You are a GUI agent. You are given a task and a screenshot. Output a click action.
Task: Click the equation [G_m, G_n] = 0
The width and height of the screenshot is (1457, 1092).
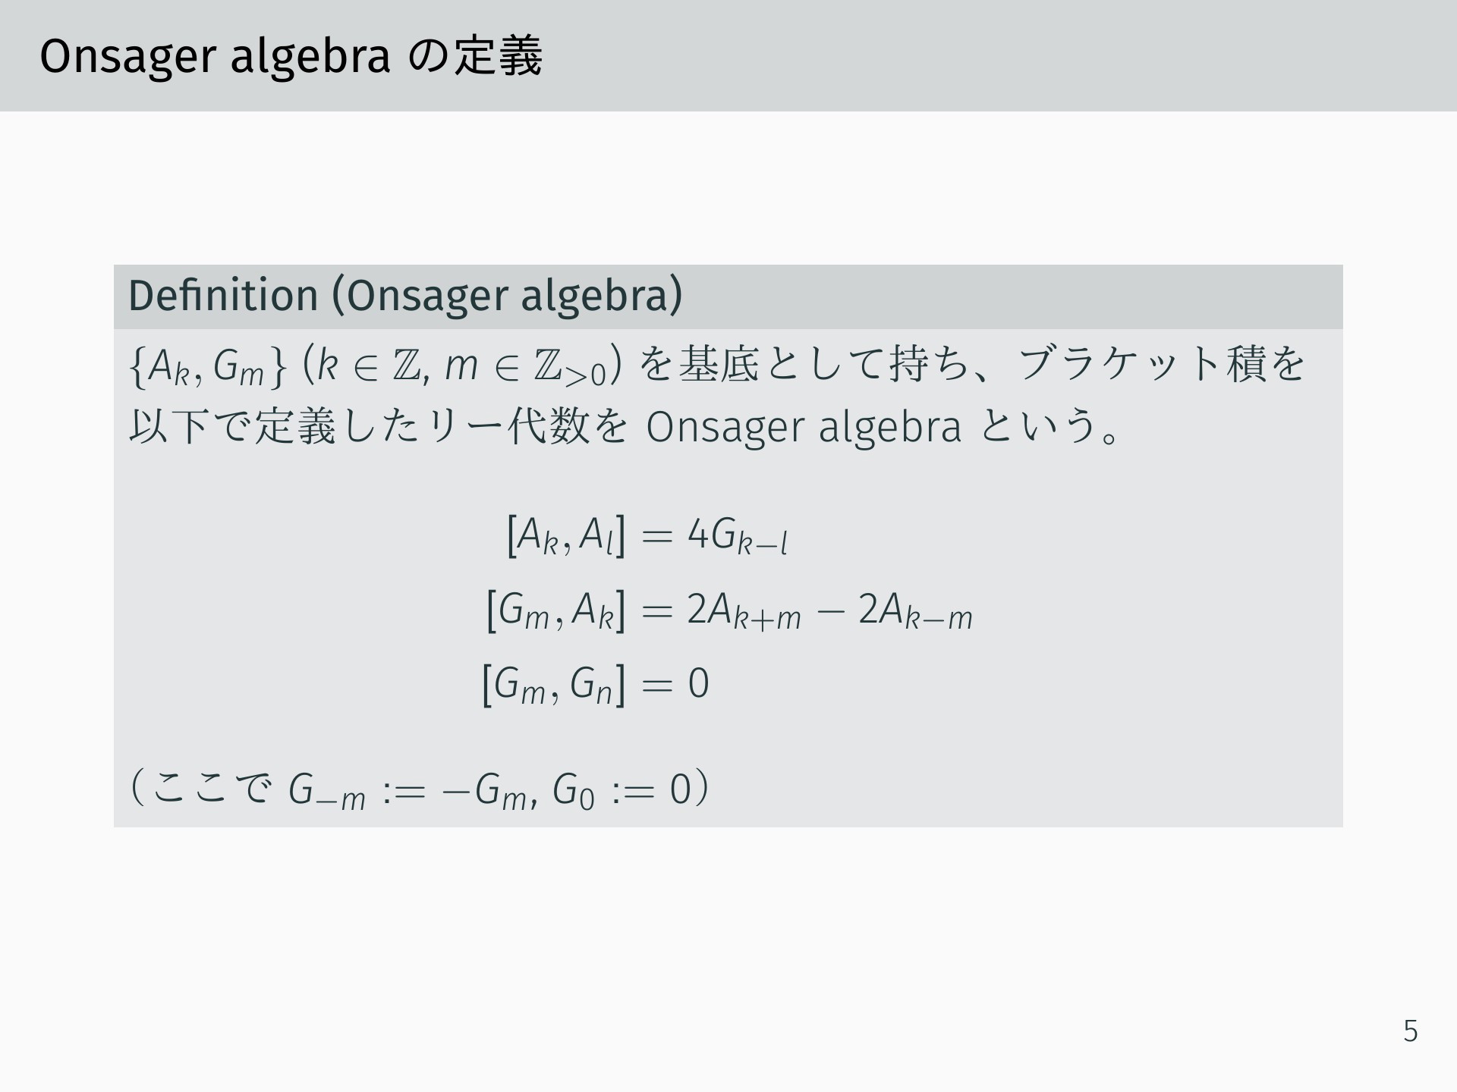(596, 683)
